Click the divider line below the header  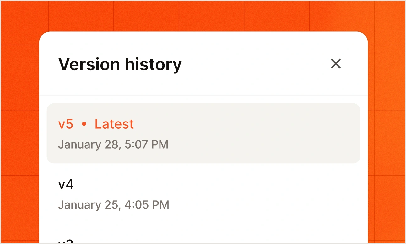point(203,95)
